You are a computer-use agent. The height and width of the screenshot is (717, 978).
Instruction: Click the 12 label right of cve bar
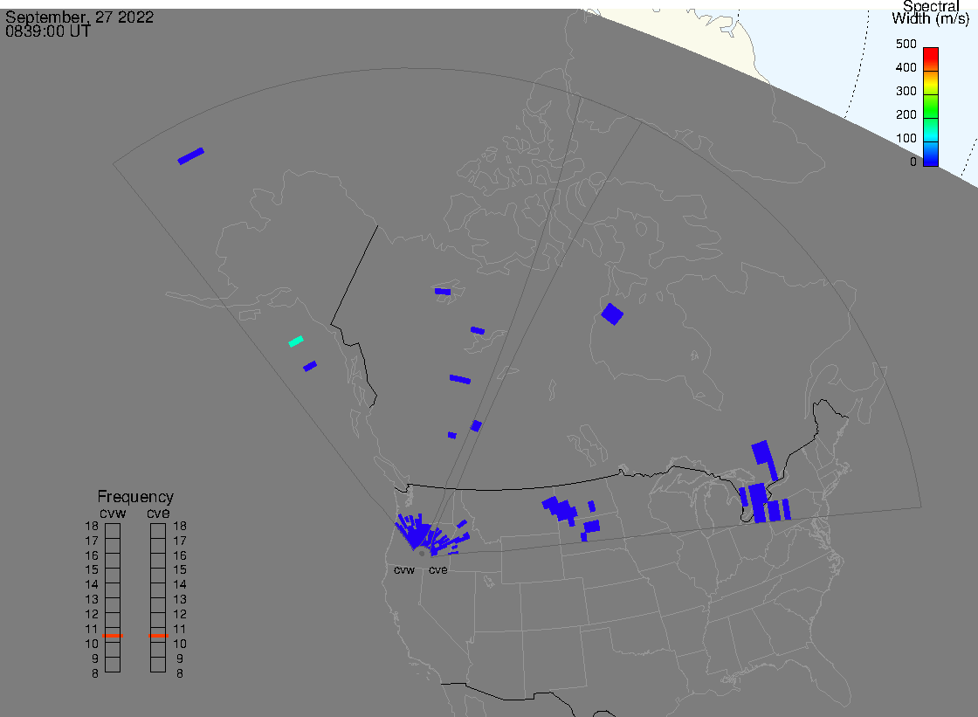coord(180,614)
